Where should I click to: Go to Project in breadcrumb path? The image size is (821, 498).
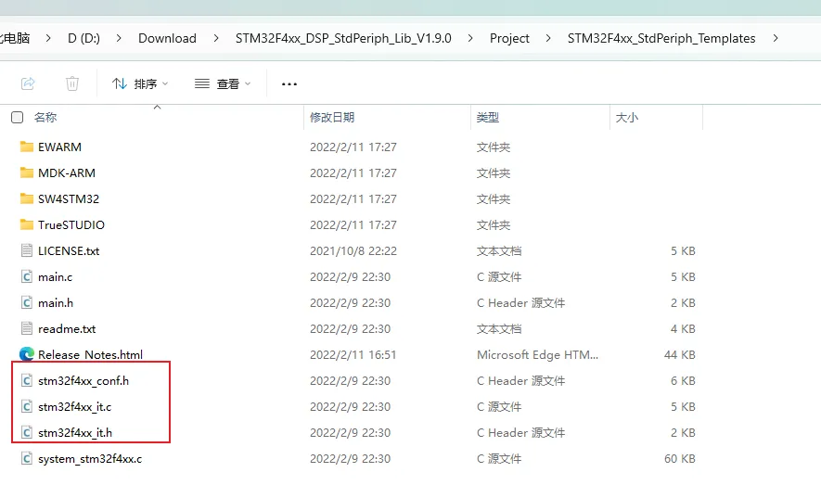pyautogui.click(x=509, y=38)
